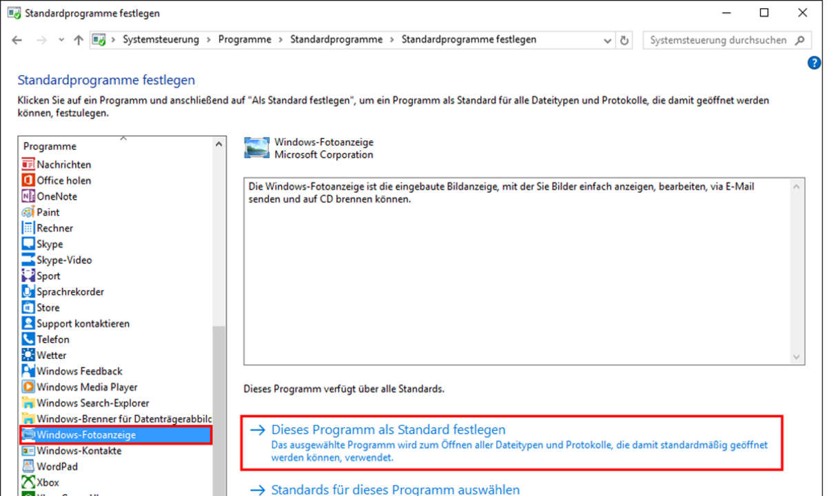
Task: Click program list scrollbar up arrow
Action: pos(219,144)
